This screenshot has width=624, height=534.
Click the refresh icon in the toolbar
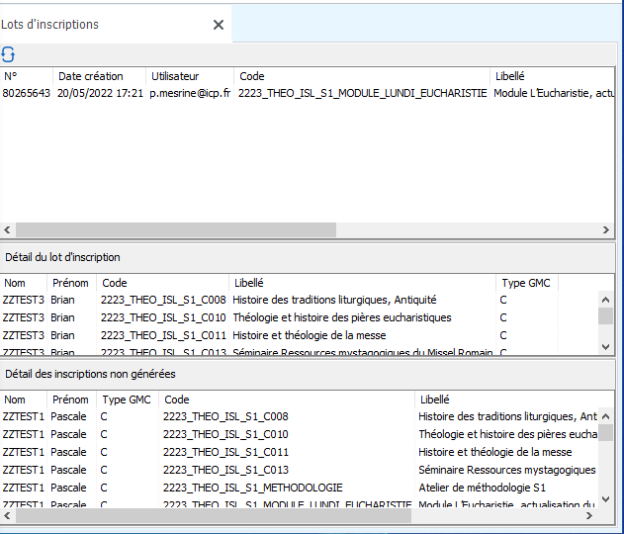click(x=8, y=54)
